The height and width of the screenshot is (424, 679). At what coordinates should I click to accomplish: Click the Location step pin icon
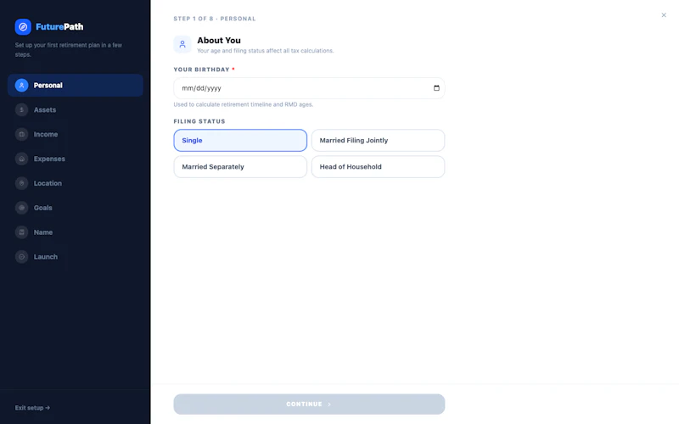point(22,183)
